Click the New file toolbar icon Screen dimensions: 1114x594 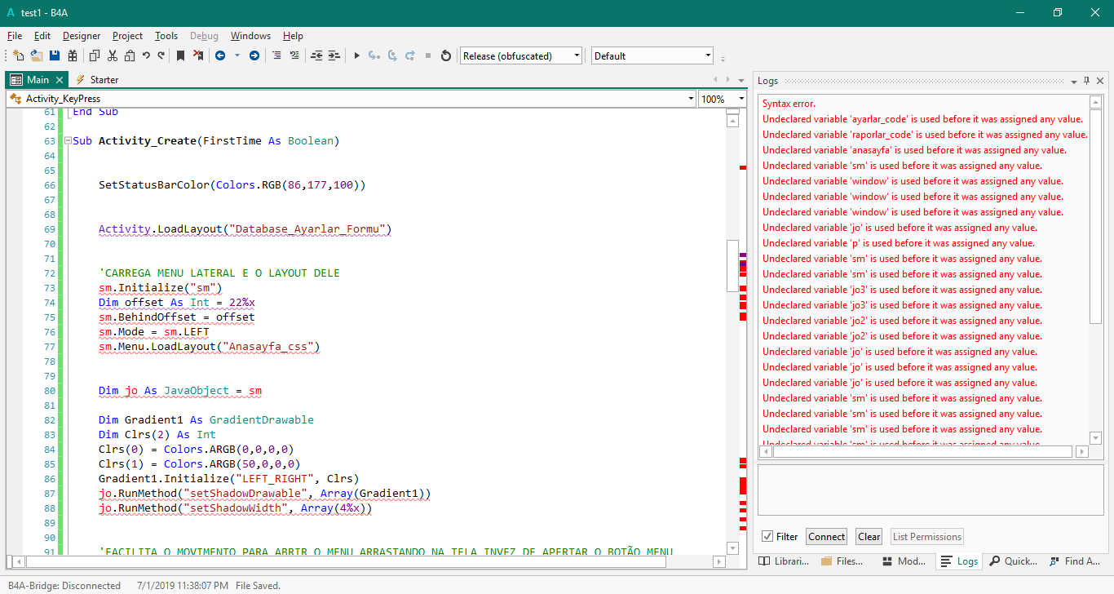click(x=19, y=55)
